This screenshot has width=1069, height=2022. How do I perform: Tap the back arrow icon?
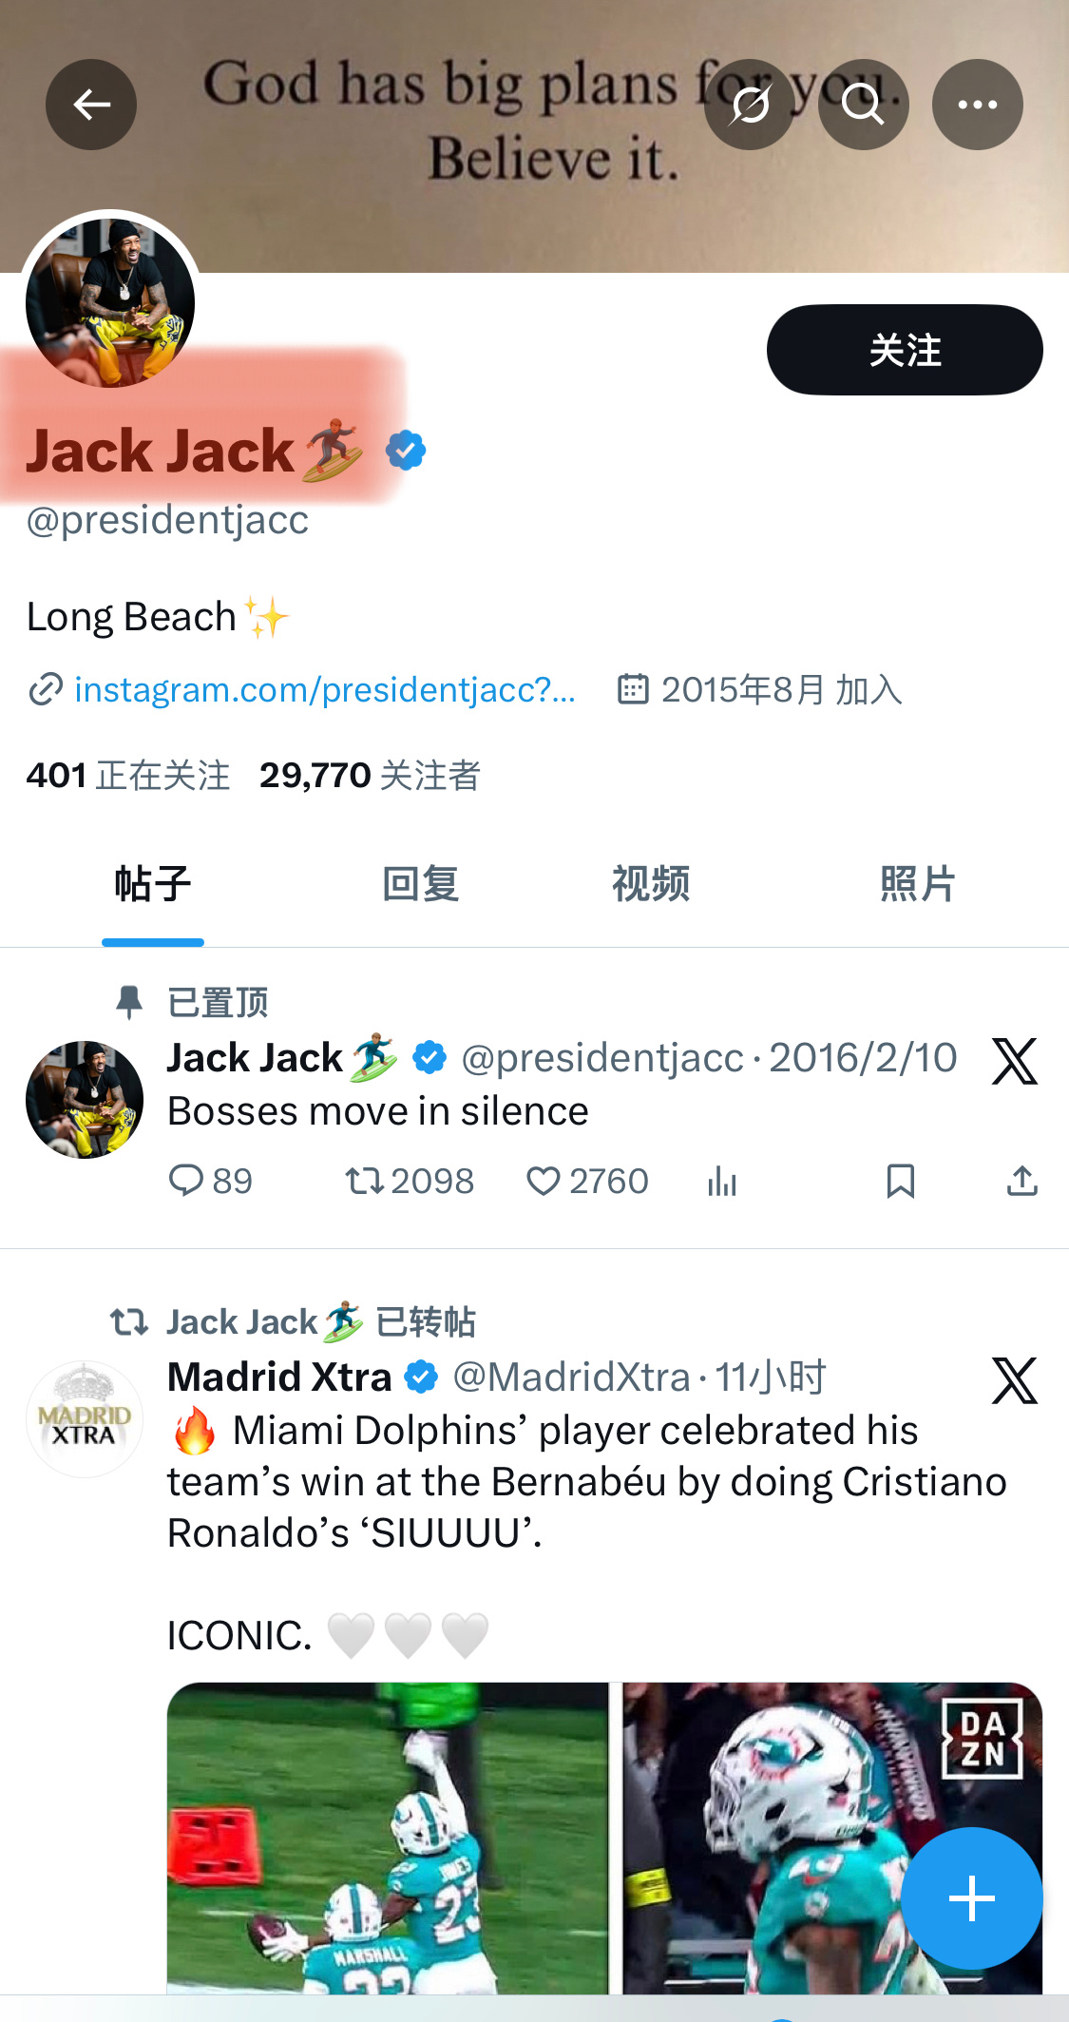(x=91, y=105)
